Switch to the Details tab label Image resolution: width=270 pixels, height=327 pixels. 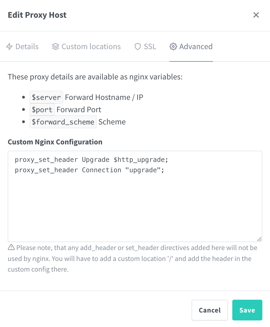click(x=27, y=47)
